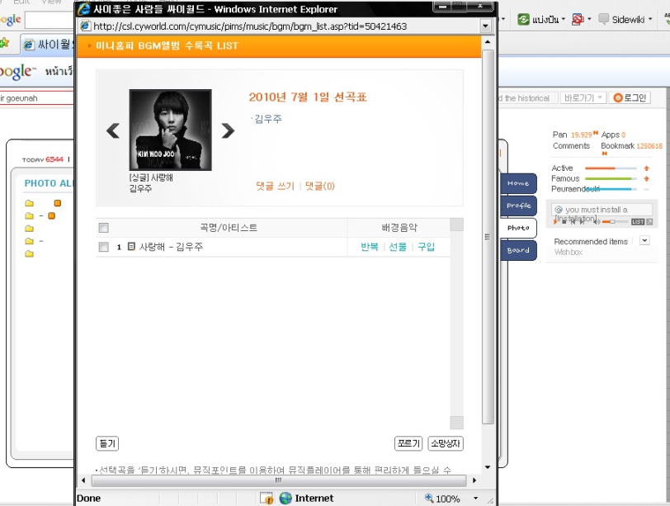This screenshot has height=506, width=670.
Task: Click the play button in BGM player
Action: pos(555,222)
